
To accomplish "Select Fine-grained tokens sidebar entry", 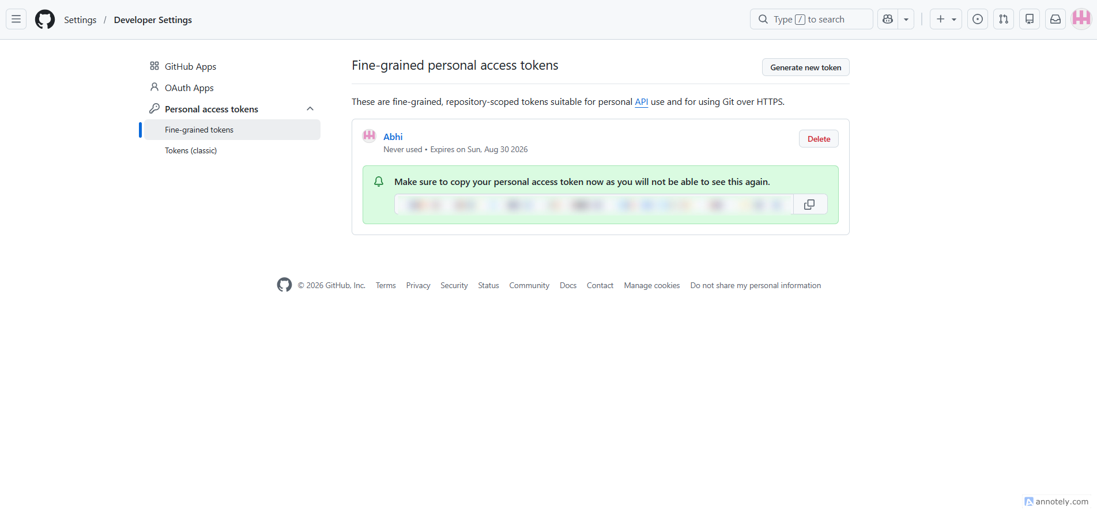I will [x=232, y=130].
